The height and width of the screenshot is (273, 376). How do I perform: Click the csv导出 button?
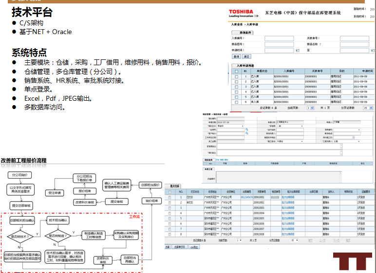194,247
